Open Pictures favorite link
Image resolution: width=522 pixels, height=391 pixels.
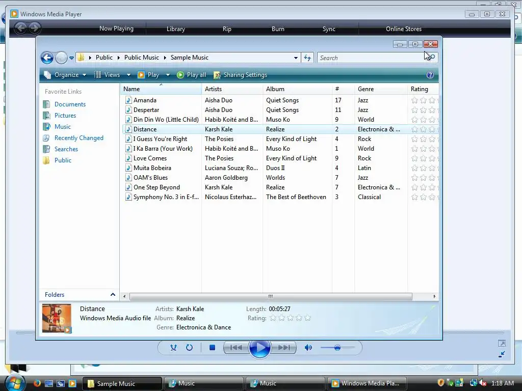tap(65, 116)
